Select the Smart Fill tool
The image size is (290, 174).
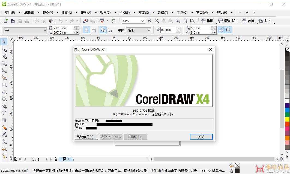[4, 78]
